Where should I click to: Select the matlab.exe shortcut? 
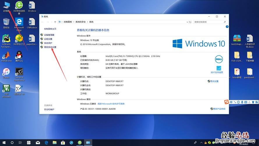[x=6, y=57]
